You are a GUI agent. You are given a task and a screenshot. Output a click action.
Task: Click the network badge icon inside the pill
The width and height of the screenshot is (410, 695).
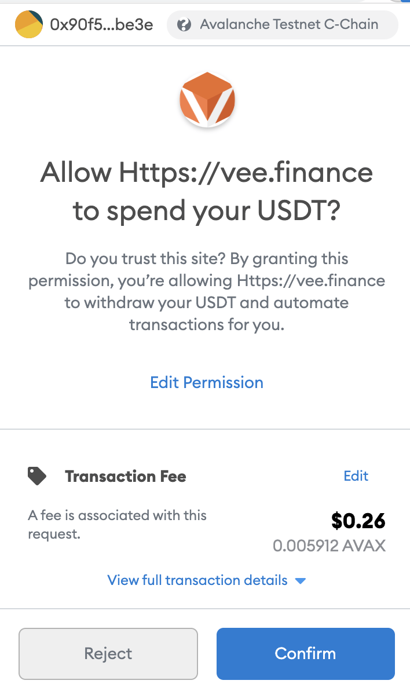click(185, 24)
